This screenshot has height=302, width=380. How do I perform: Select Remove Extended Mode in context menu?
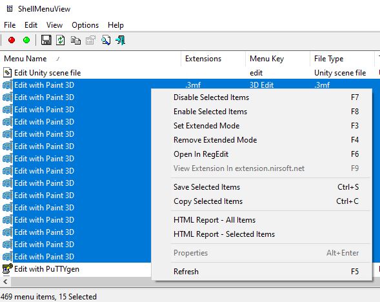[262, 140]
